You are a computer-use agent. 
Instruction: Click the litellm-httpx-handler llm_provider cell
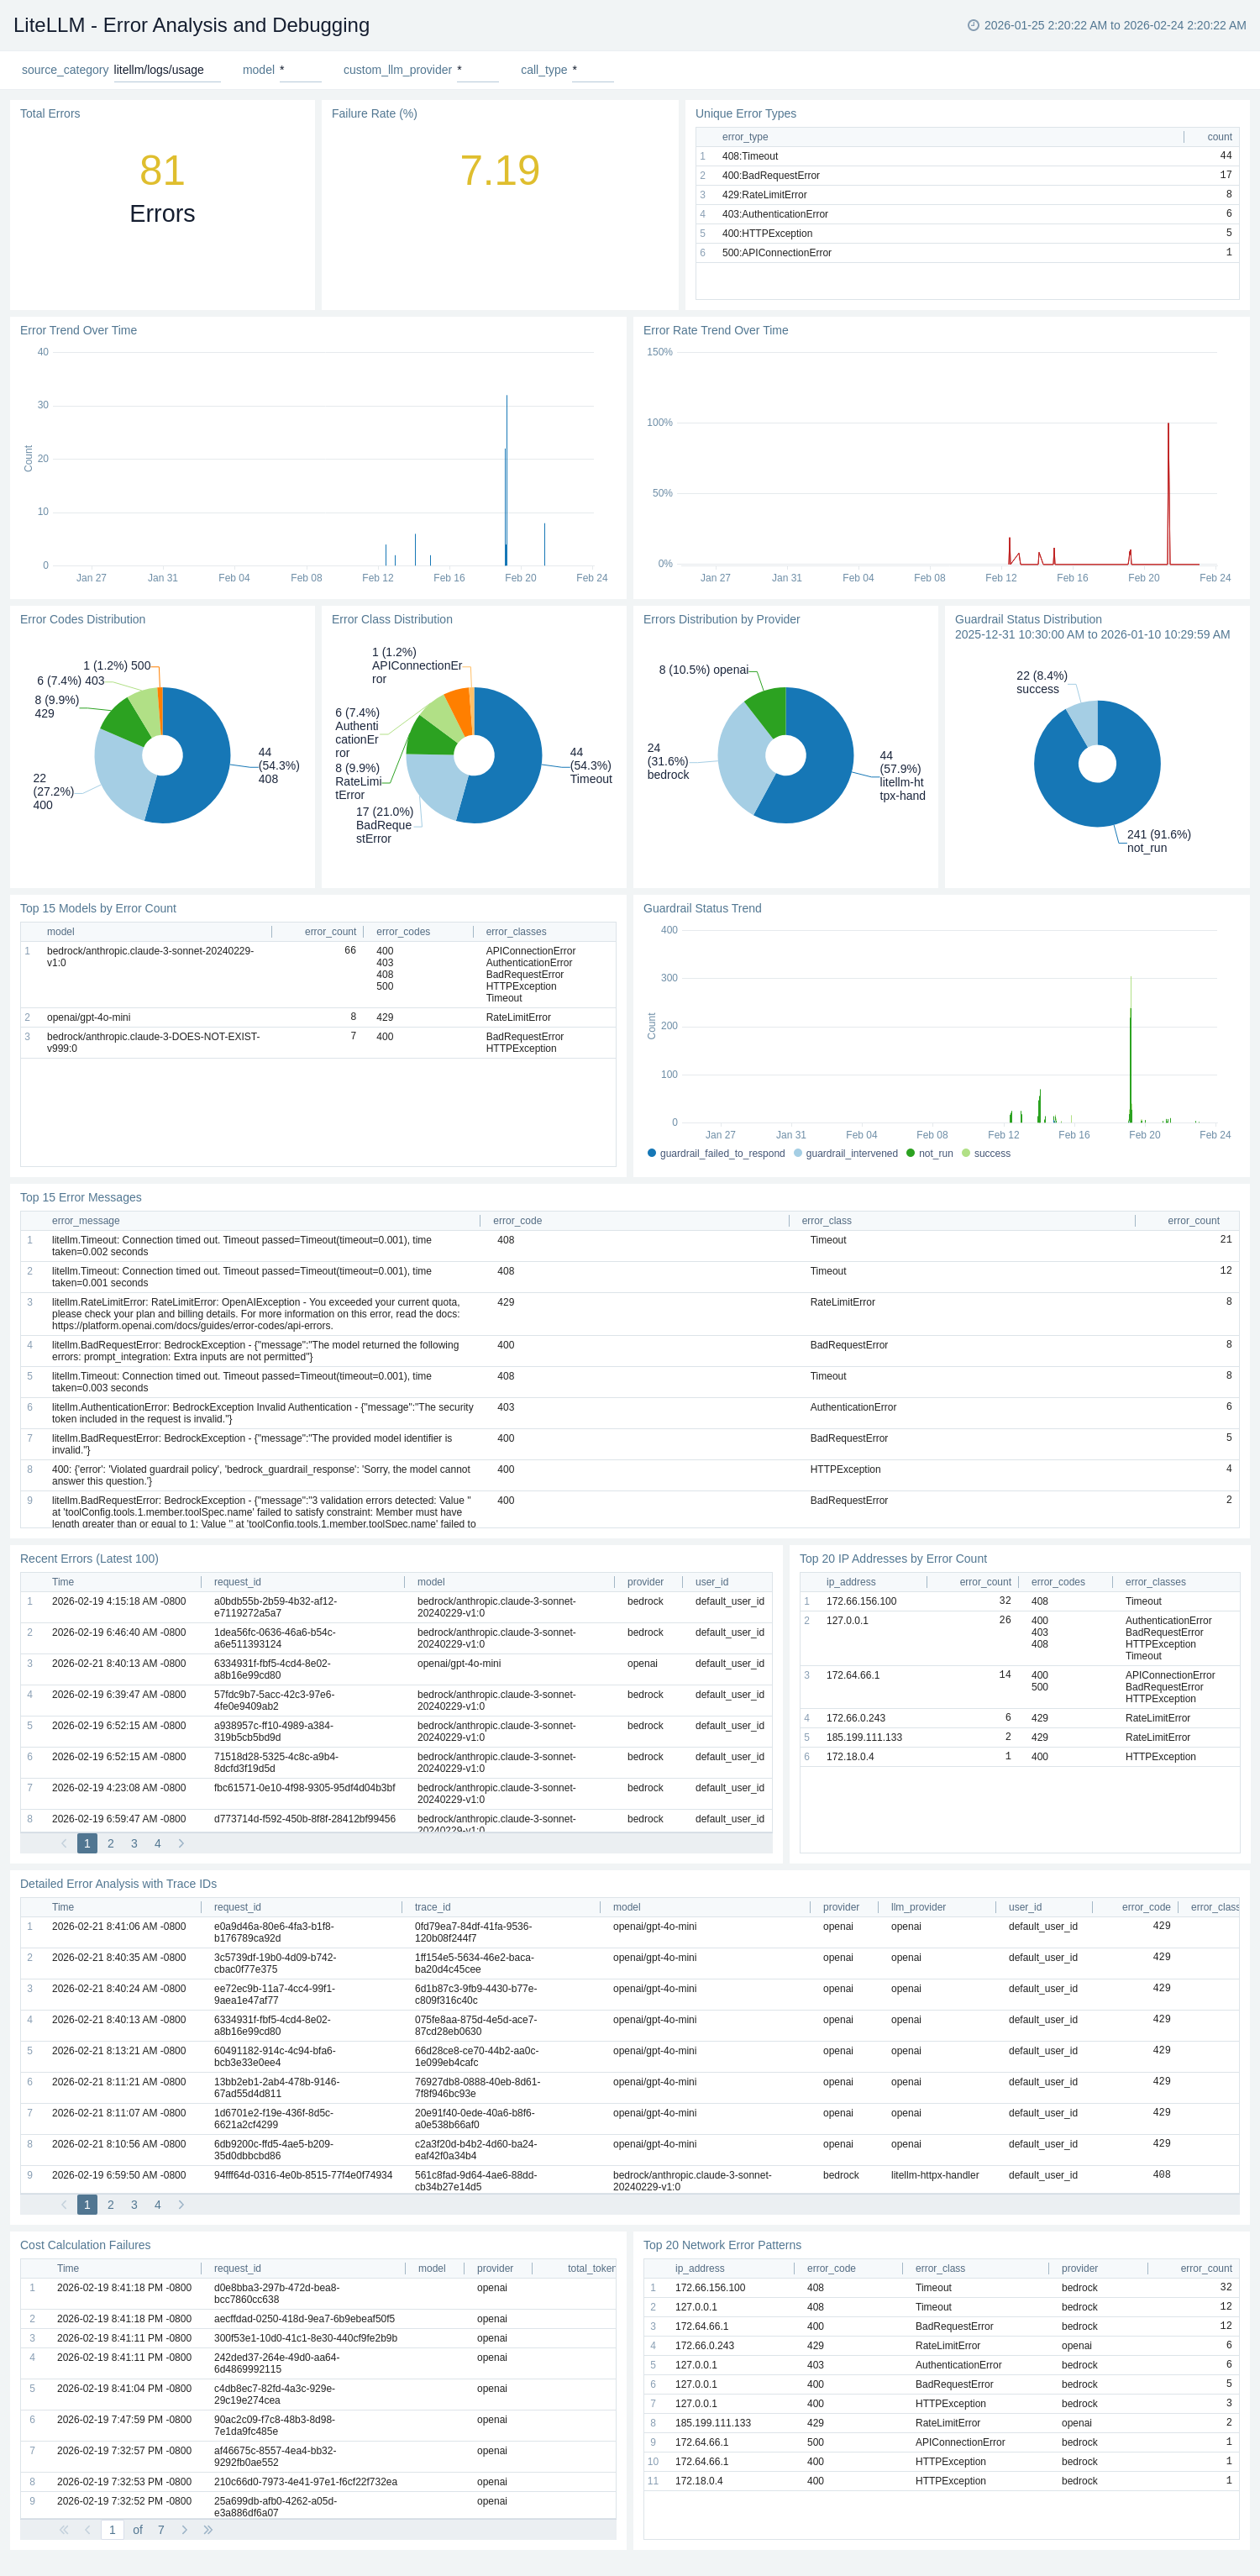[934, 2175]
